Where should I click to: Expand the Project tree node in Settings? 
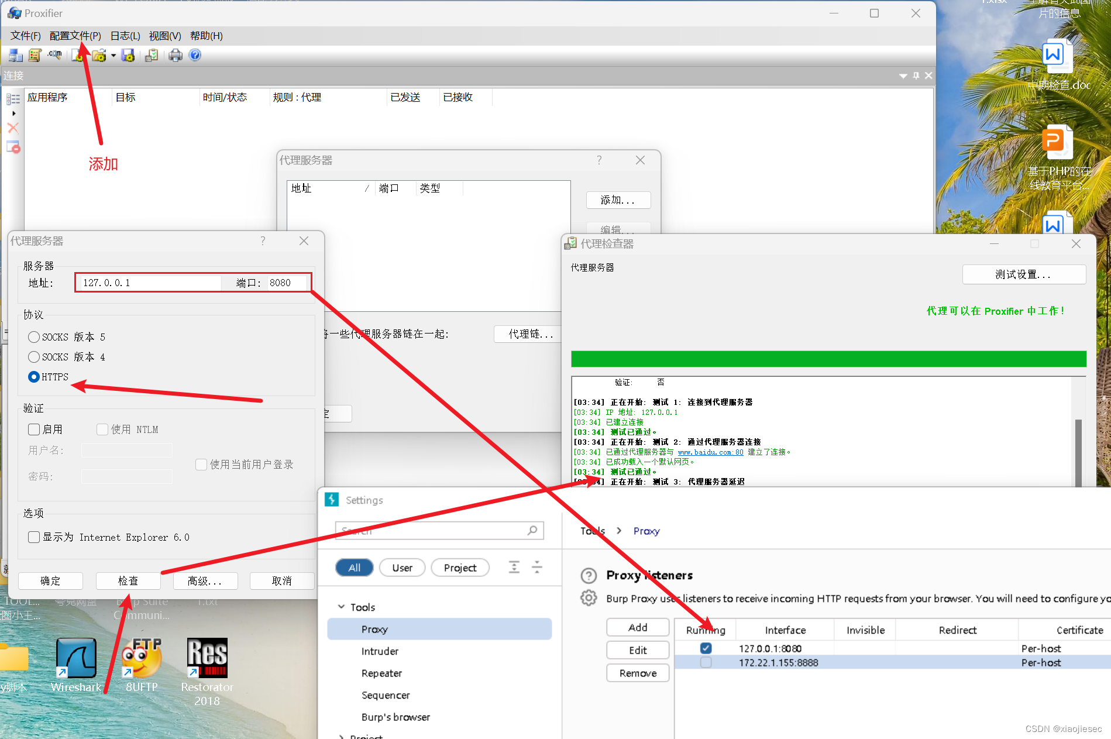(341, 736)
